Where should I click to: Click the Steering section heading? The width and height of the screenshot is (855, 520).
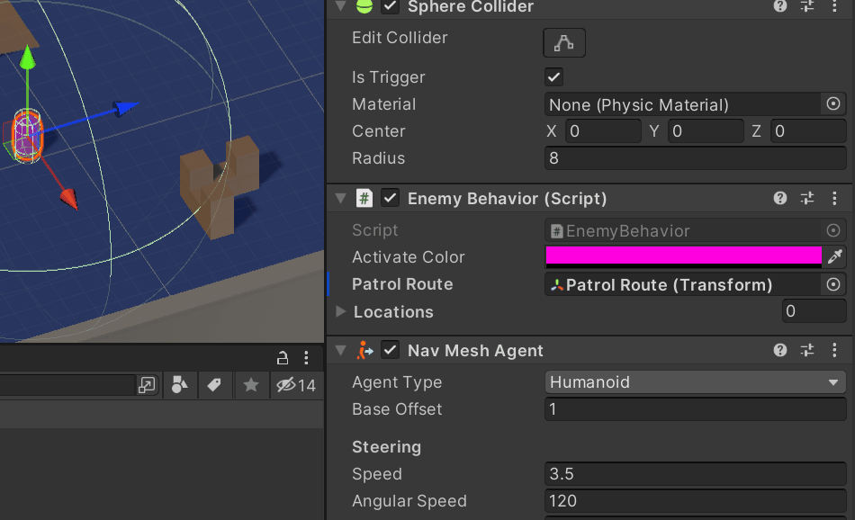pyautogui.click(x=387, y=447)
